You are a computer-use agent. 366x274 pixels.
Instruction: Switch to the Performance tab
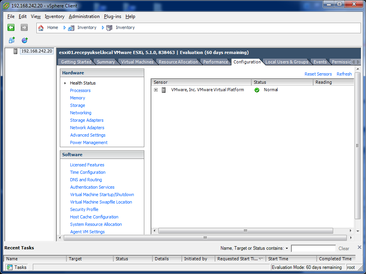[215, 62]
